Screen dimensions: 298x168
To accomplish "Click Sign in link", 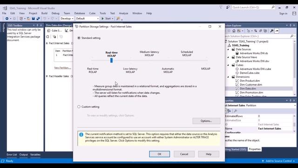I will point(283,14).
